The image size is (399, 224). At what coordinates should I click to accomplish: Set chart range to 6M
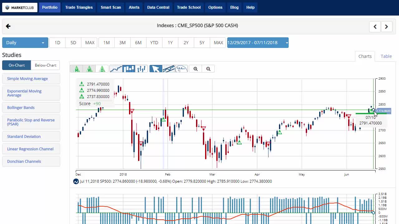138,43
